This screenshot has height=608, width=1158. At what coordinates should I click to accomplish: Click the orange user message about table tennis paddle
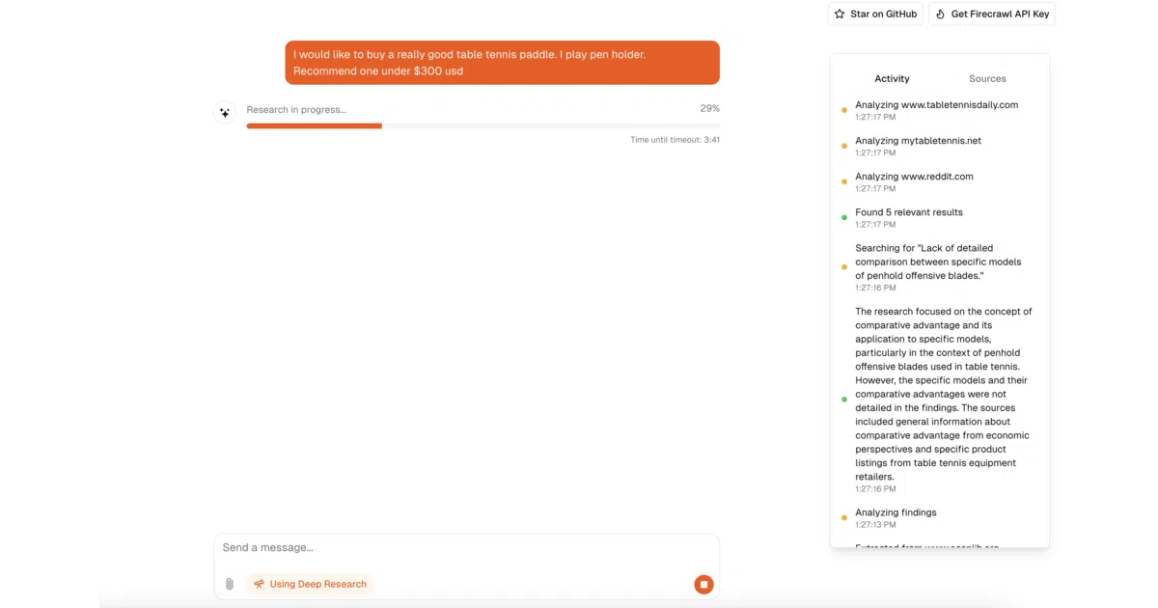tap(502, 63)
